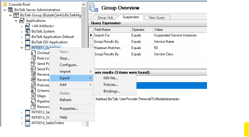Viewport: 249px width, 137px height.
Task: Click the All Artifacts icon
Action: [28, 26]
